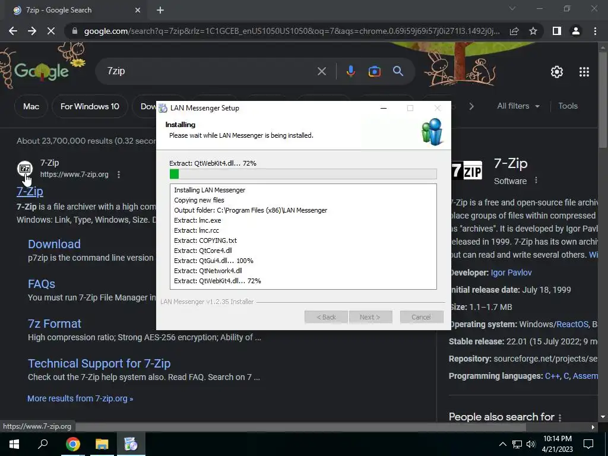Viewport: 608px width, 456px height.
Task: Click the Cancel button in installer
Action: [x=422, y=317]
